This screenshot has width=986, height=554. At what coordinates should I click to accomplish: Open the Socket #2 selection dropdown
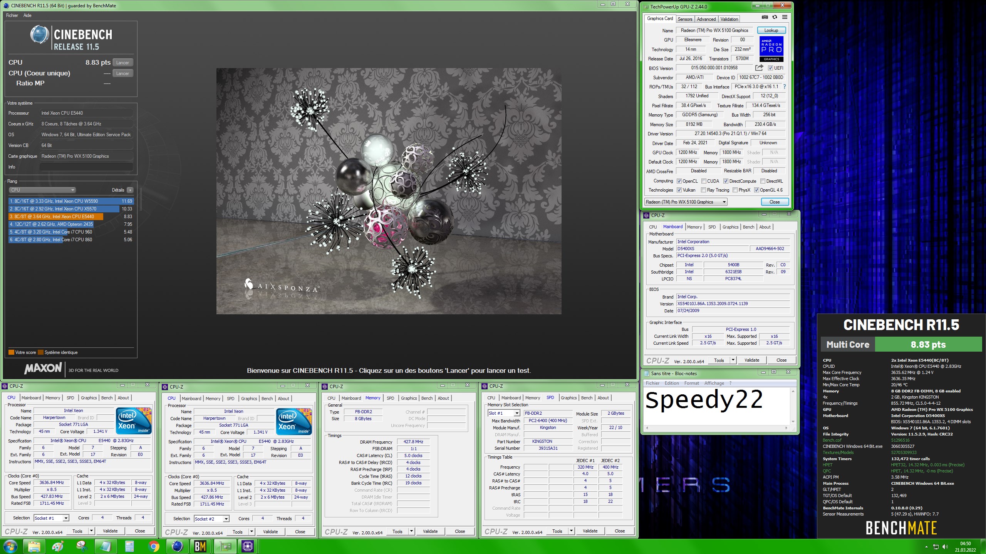[212, 519]
